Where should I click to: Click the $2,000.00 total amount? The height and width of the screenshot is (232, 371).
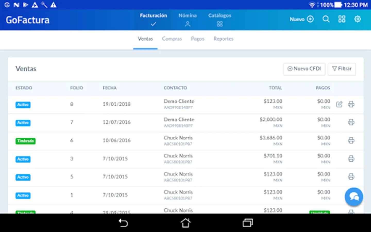(271, 119)
